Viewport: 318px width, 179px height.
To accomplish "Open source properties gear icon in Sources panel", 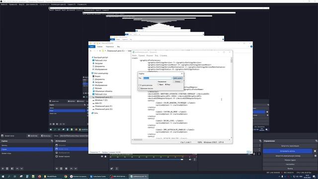I will pos(66,169).
